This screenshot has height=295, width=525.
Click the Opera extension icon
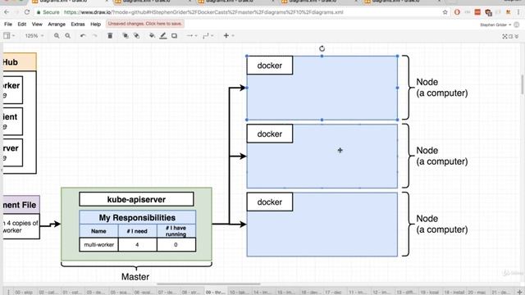click(x=457, y=12)
